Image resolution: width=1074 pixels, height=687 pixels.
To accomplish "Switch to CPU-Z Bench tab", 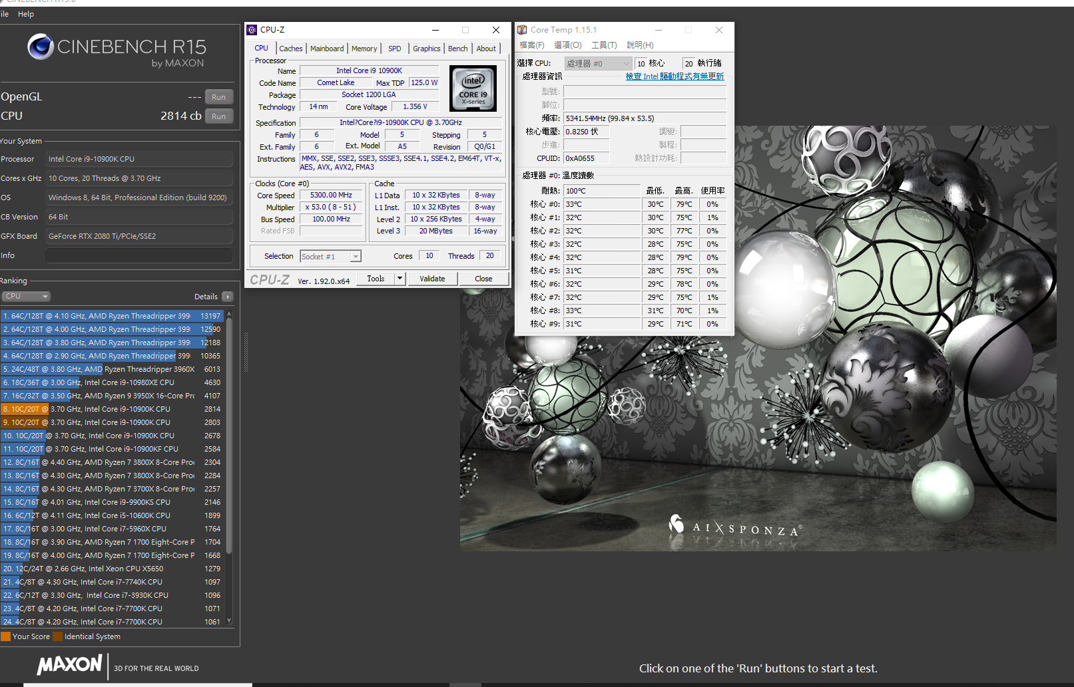I will click(457, 49).
